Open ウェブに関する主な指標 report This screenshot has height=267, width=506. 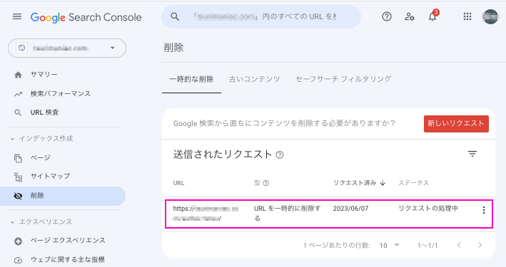tap(68, 260)
